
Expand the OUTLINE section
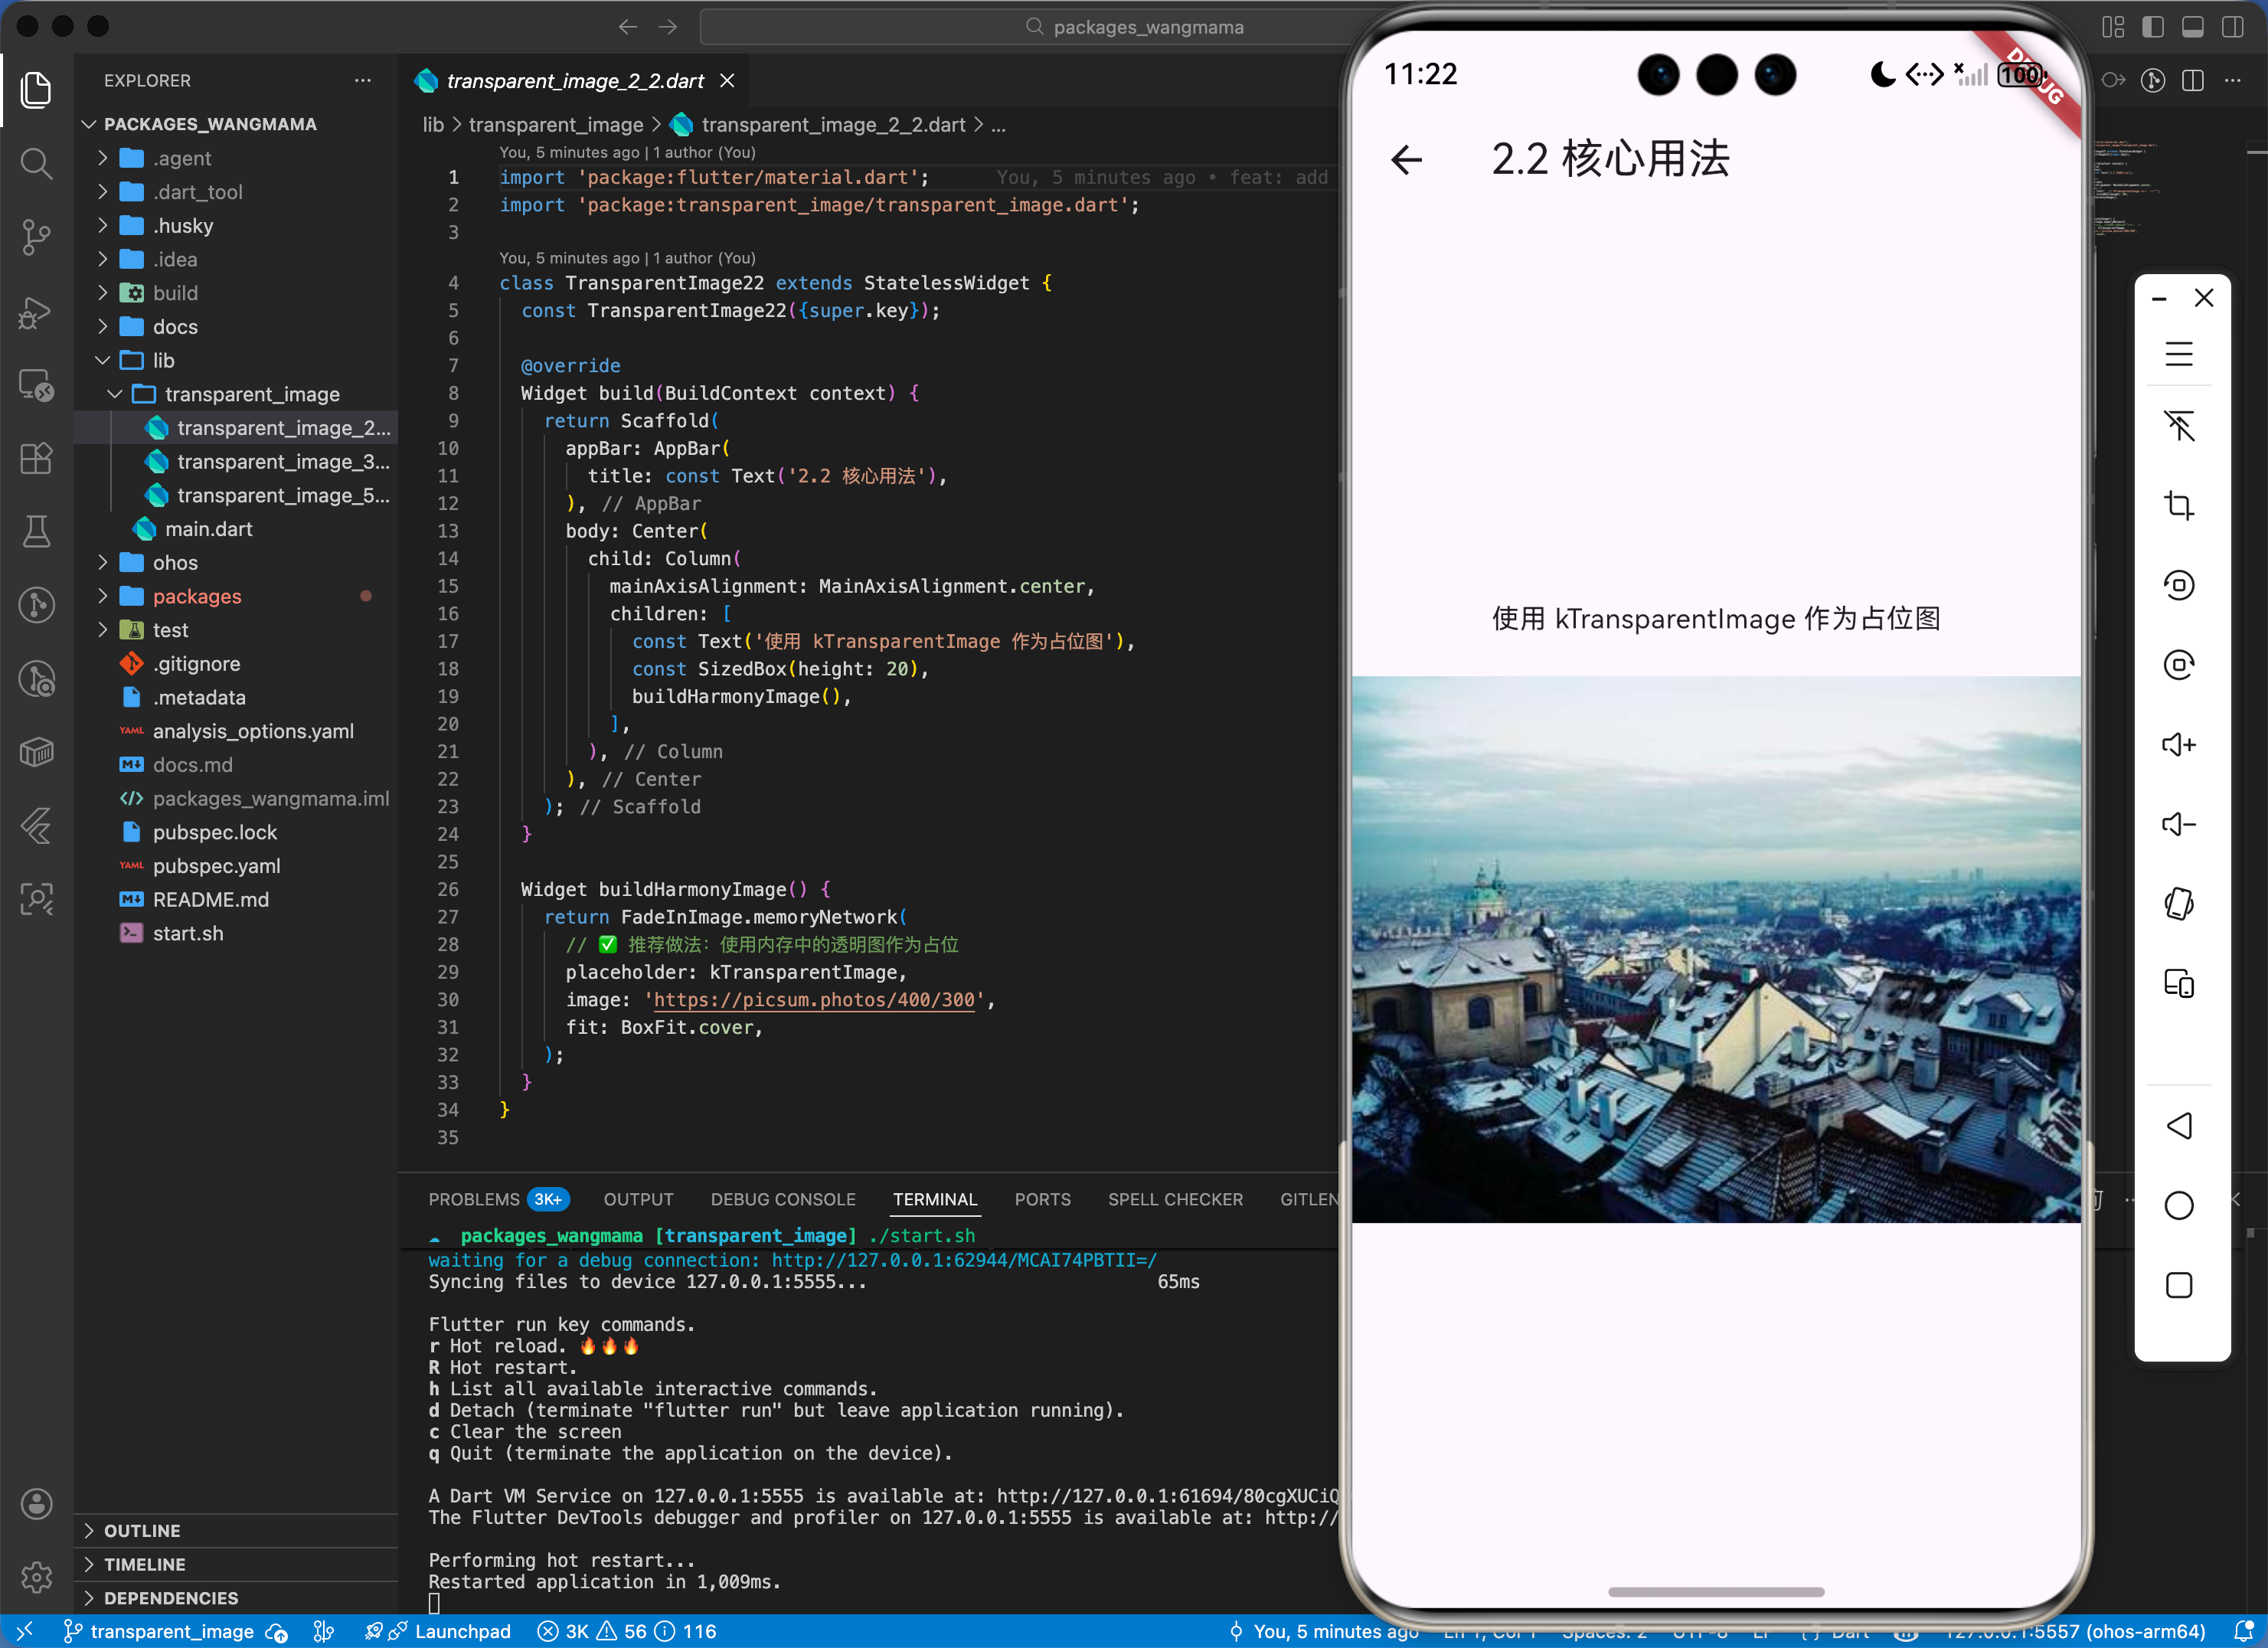tap(142, 1531)
